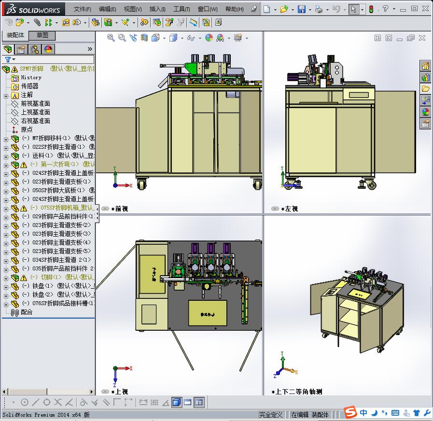Screen dimensions: 433x421
Task: Click the Zoom to Fit icon
Action: click(x=111, y=38)
